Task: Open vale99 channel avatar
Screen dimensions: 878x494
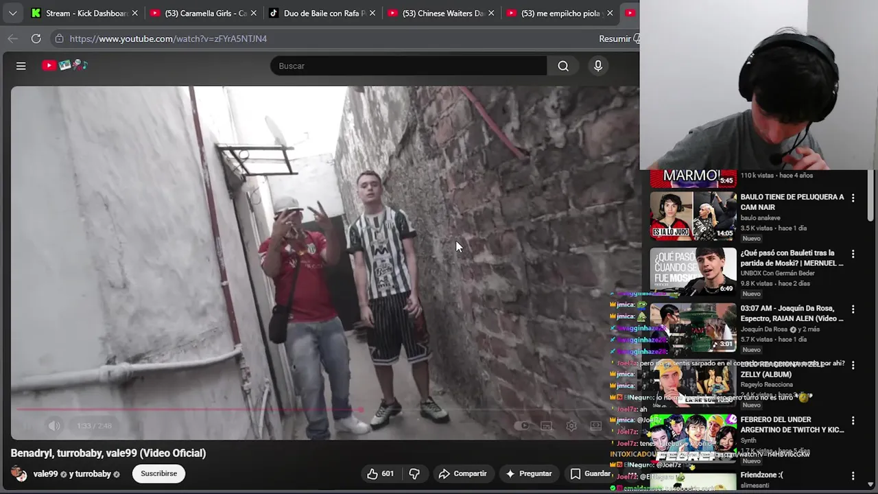Action: 19,473
